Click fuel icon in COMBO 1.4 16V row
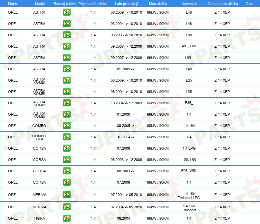The width and height of the screenshot is (260, 224). pyautogui.click(x=66, y=126)
